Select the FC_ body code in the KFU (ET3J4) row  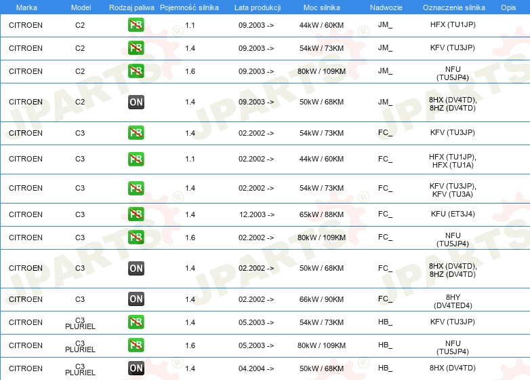point(386,214)
